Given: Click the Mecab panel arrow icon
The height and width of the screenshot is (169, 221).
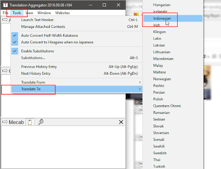Looking at the screenshot, I should 5,122.
